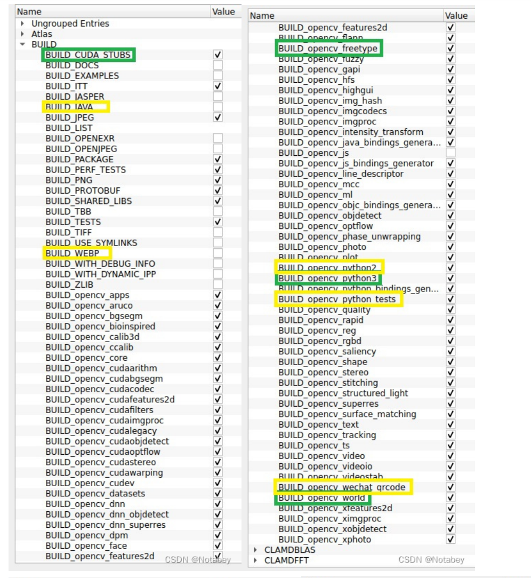The width and height of the screenshot is (531, 578).
Task: Collapse the BUILD group
Action: point(22,44)
